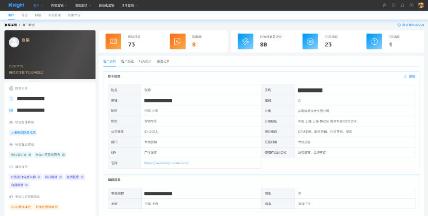Click the 产生线索 KPI value
This screenshot has height=216, width=428.
(151, 153)
